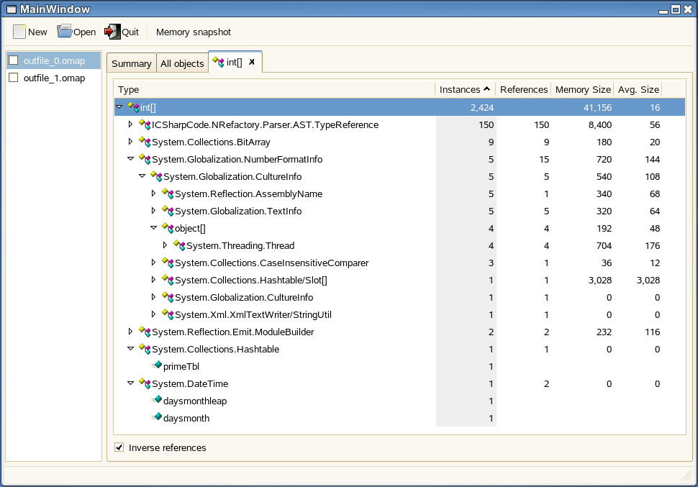Switch to the Summary tab

tap(131, 63)
